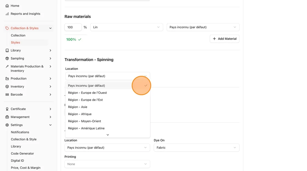307x171 pixels.
Task: Add a new raw material
Action: 224,39
